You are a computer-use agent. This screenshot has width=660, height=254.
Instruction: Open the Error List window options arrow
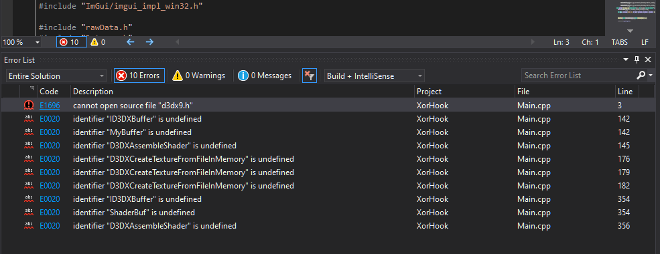coord(626,60)
